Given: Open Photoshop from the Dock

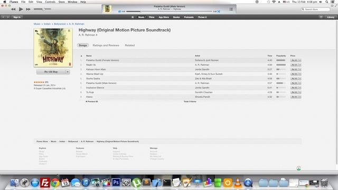Looking at the screenshot, I should (x=116, y=183).
